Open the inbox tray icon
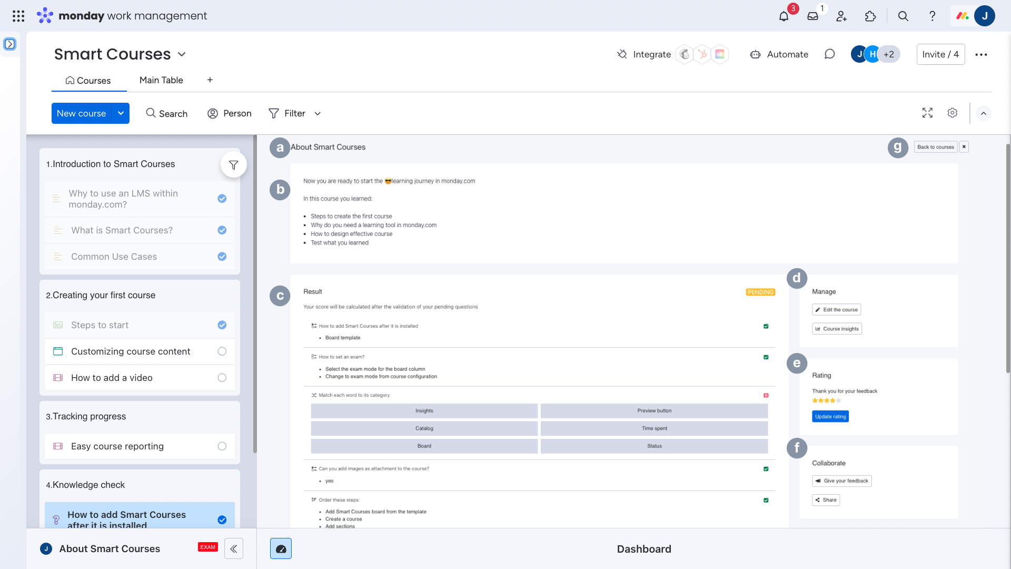Viewport: 1011px width, 569px height. point(812,16)
